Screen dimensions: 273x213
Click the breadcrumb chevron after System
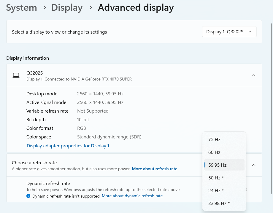[45, 7]
